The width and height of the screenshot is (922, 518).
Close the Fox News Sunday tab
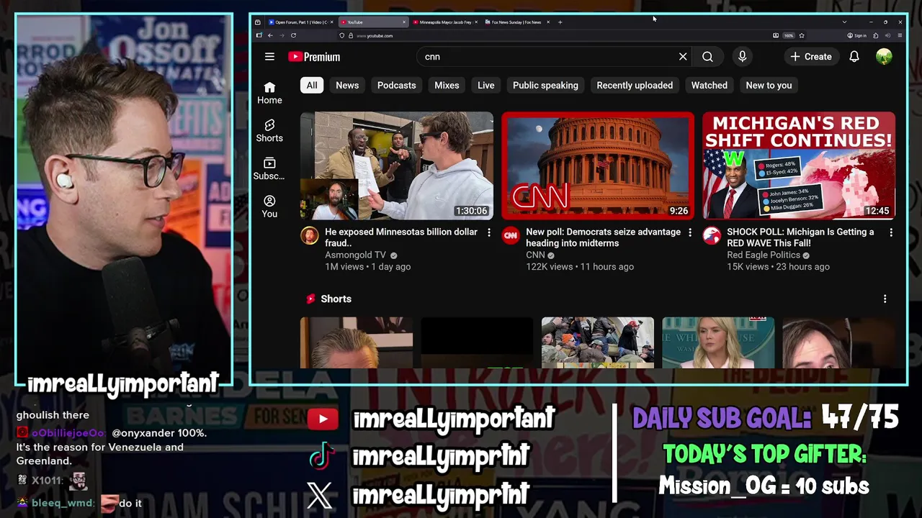[x=548, y=22]
